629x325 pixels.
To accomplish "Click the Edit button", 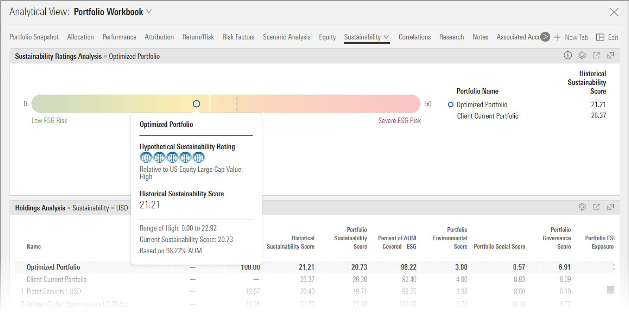I will pos(607,37).
